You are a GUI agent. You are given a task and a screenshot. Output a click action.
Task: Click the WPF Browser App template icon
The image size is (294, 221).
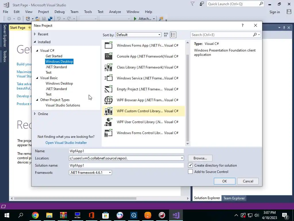click(x=108, y=100)
